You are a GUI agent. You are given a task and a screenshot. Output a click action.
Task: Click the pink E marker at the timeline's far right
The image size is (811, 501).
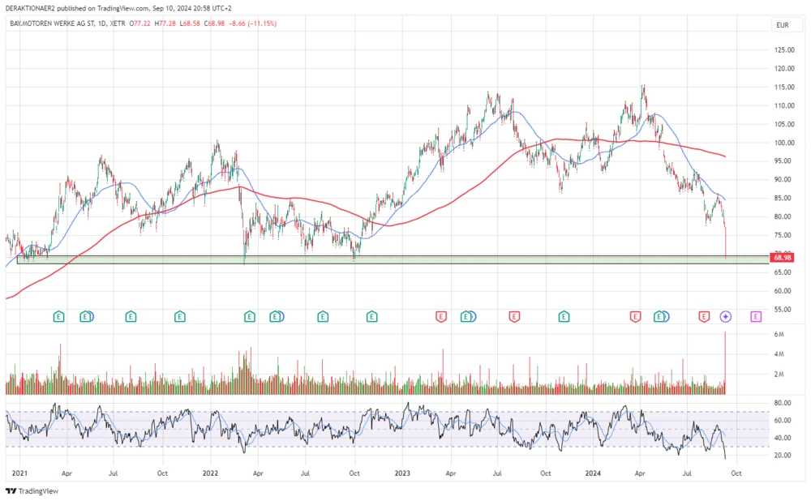754,317
